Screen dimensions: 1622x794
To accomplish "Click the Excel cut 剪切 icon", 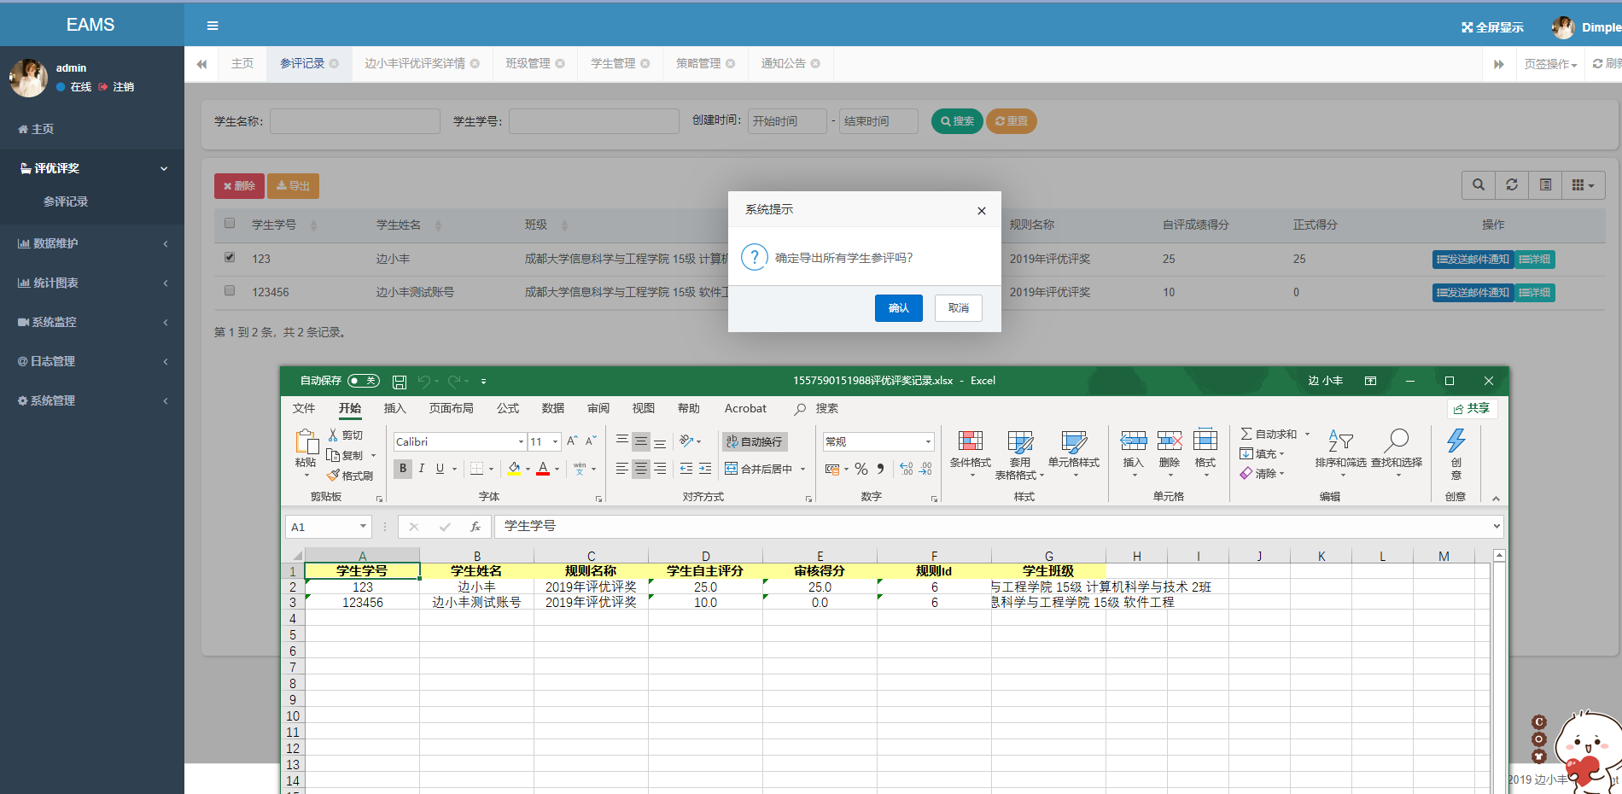I will 346,435.
